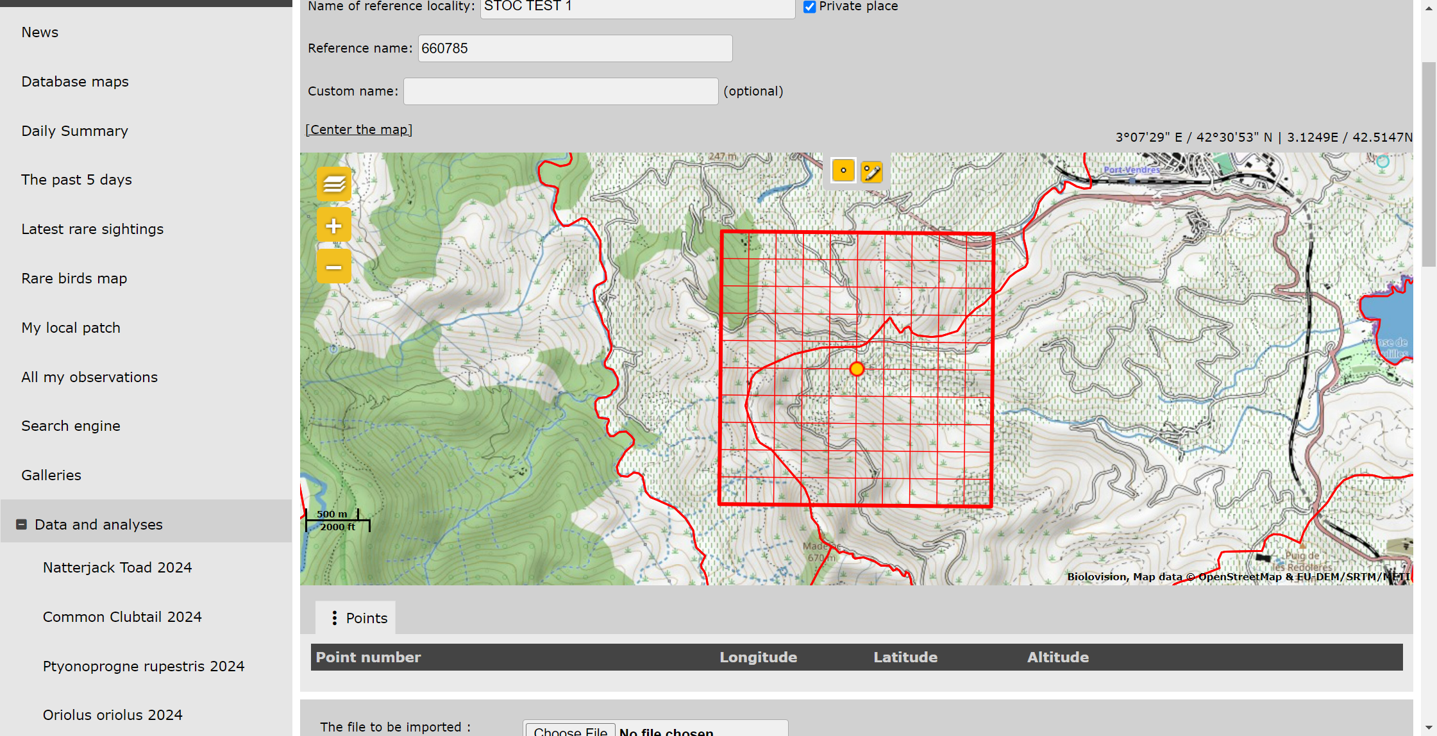Go to Daily Summary
This screenshot has height=736, width=1437.
tap(74, 131)
